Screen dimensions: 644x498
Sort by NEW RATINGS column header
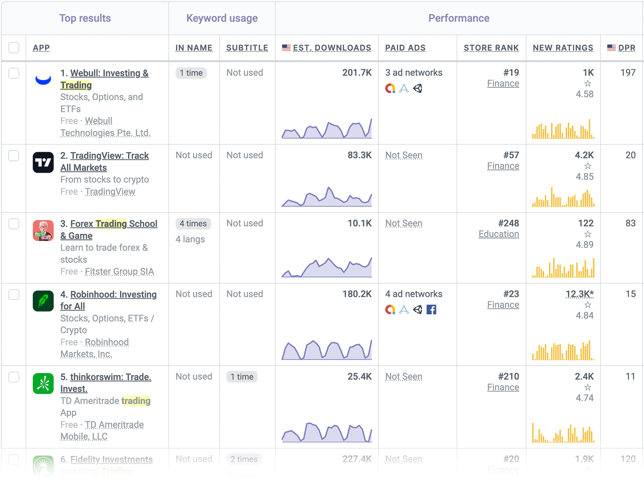pyautogui.click(x=563, y=48)
